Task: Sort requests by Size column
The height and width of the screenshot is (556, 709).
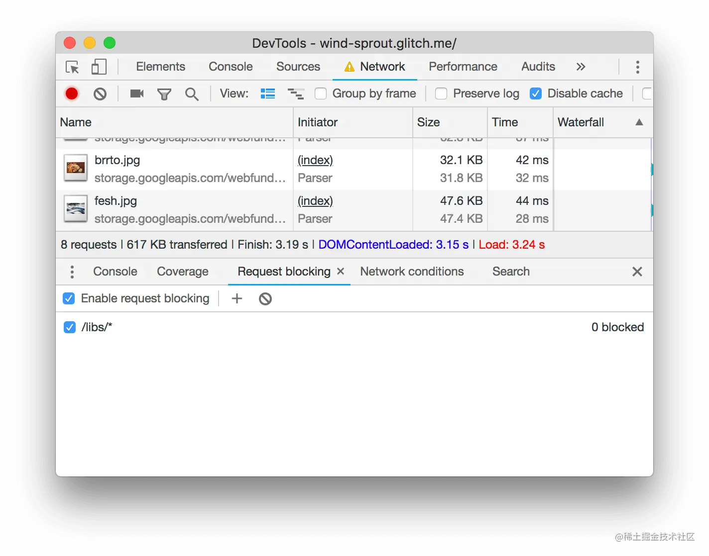Action: (x=450, y=122)
